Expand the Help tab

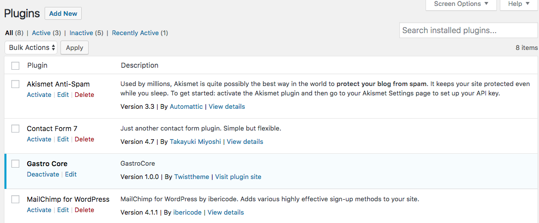point(519,4)
